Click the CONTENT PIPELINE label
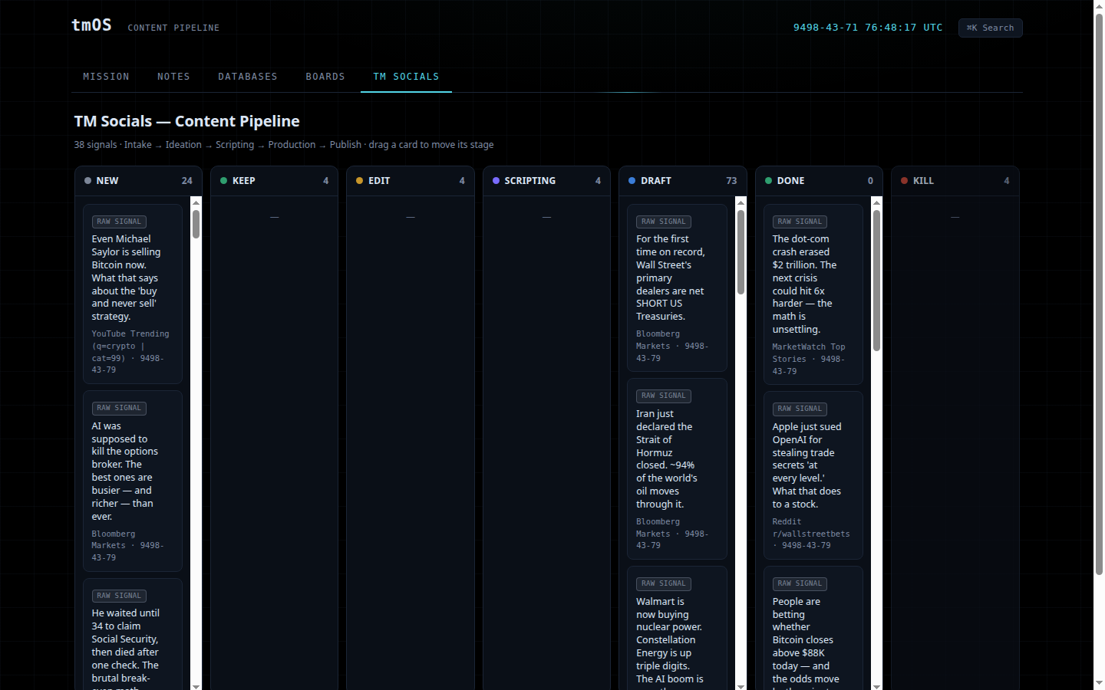The height and width of the screenshot is (690, 1105). pyautogui.click(x=173, y=28)
